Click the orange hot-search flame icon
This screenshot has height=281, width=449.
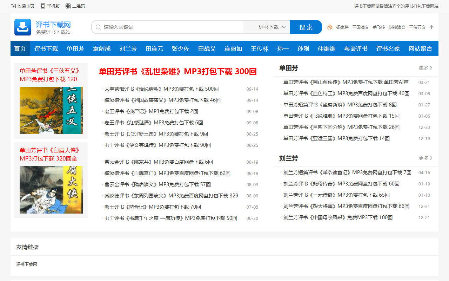tap(330, 27)
